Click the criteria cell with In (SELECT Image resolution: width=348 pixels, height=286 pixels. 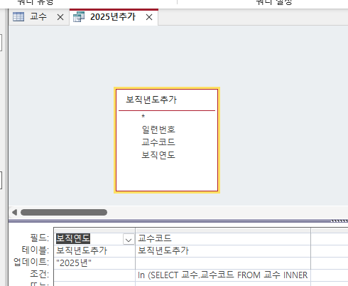[223, 275]
